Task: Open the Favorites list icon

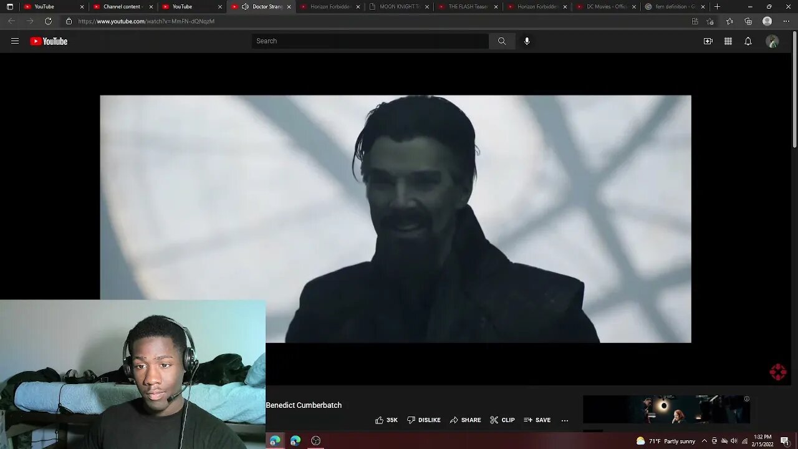Action: 730,21
